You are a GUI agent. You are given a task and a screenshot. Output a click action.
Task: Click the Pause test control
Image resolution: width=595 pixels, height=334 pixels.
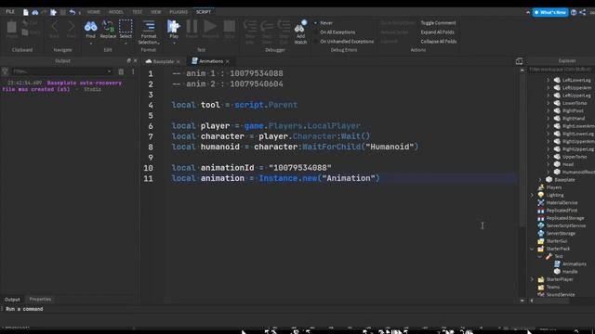[x=192, y=27]
